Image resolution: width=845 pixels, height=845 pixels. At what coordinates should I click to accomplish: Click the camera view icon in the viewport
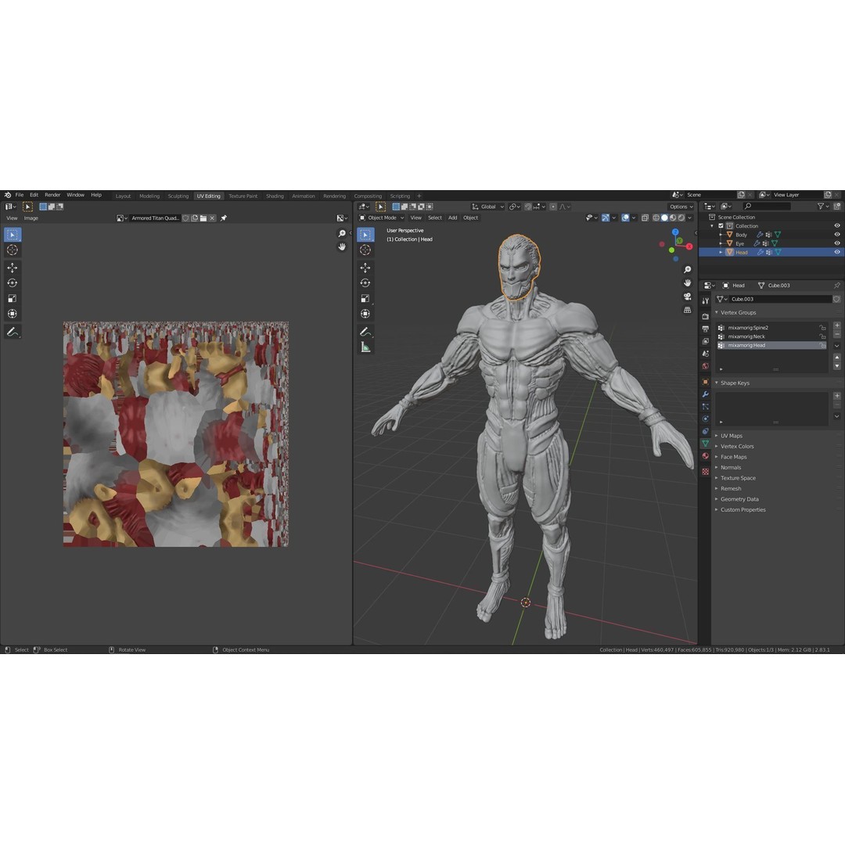click(687, 297)
